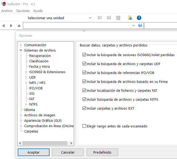Open the Archivo menu
The height and width of the screenshot is (159, 177).
pyautogui.click(x=7, y=11)
